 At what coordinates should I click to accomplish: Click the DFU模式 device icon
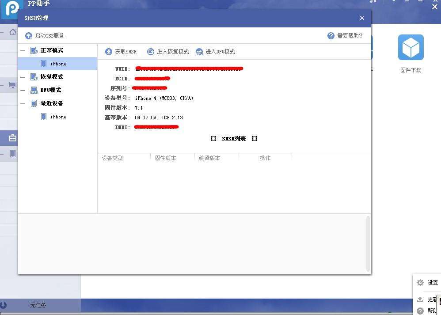[34, 90]
